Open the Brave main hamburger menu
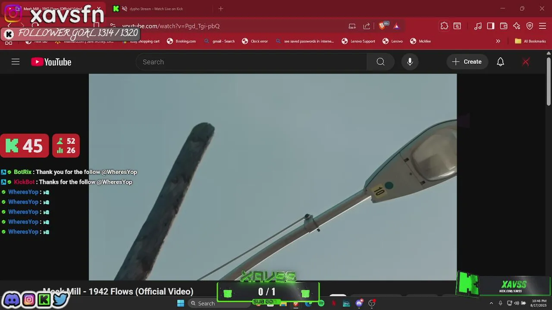This screenshot has height=310, width=552. tap(543, 26)
